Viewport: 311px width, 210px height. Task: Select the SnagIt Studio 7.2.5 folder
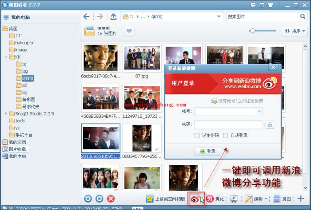click(x=35, y=113)
